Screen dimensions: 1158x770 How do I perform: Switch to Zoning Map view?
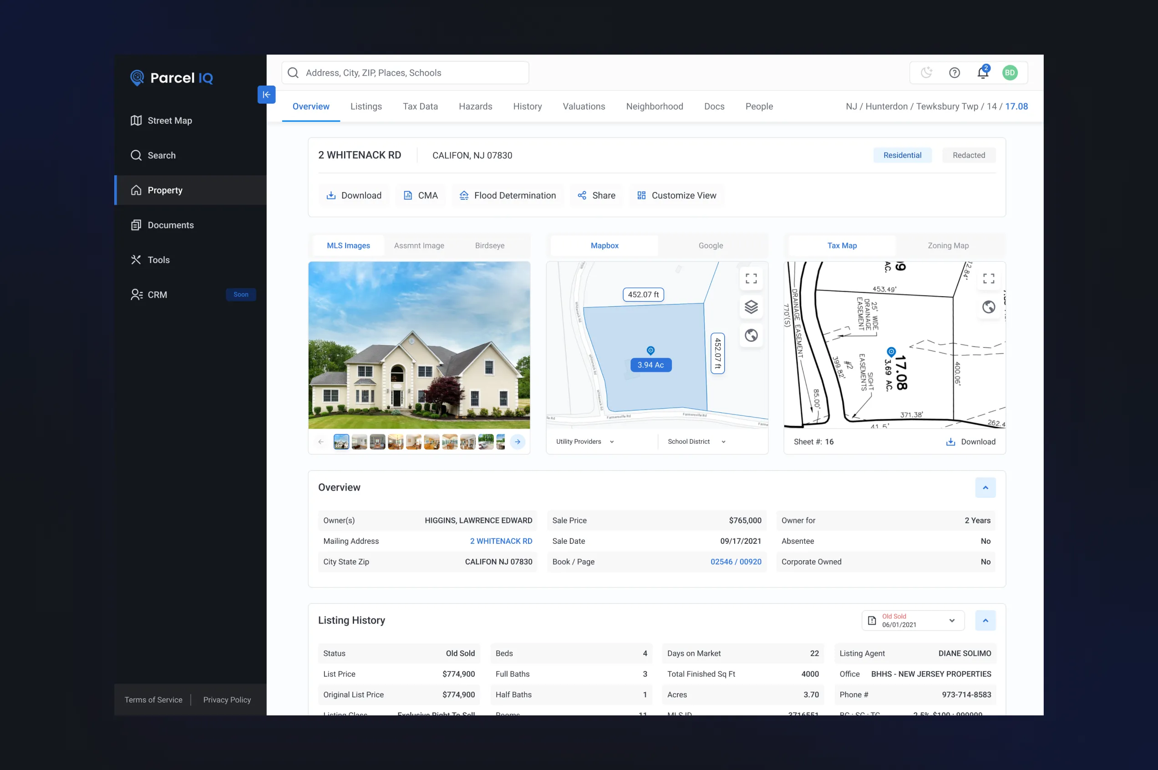click(x=948, y=246)
